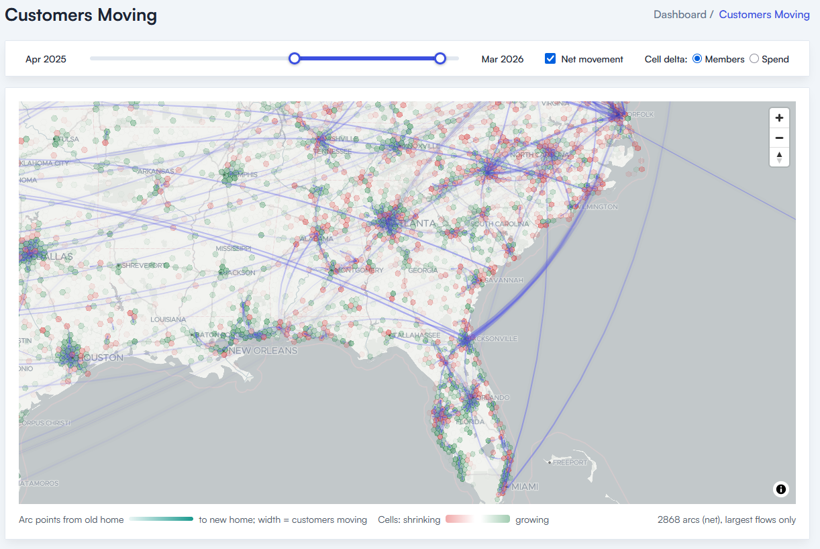Image resolution: width=820 pixels, height=549 pixels.
Task: Click the Montgomery map label
Action: coord(360,270)
